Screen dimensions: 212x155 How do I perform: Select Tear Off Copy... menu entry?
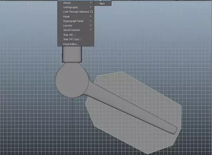[76, 39]
